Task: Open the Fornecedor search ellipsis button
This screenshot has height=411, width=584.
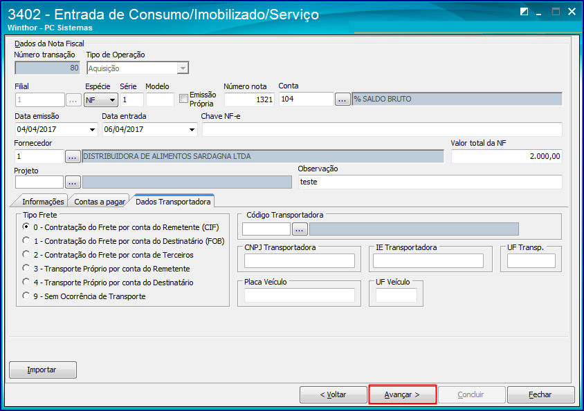Action: (73, 157)
